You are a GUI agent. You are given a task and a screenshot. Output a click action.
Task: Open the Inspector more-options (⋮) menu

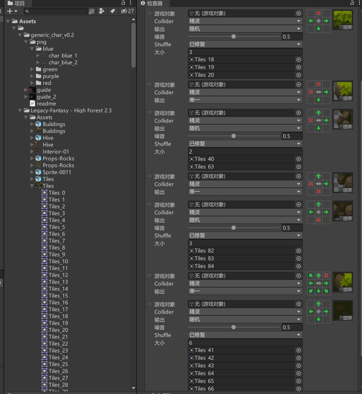click(359, 3)
